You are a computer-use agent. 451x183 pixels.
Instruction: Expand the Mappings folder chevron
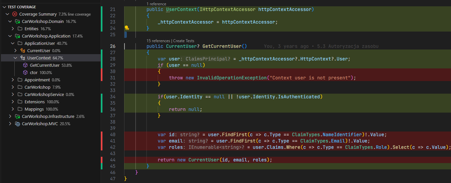coord(13,109)
